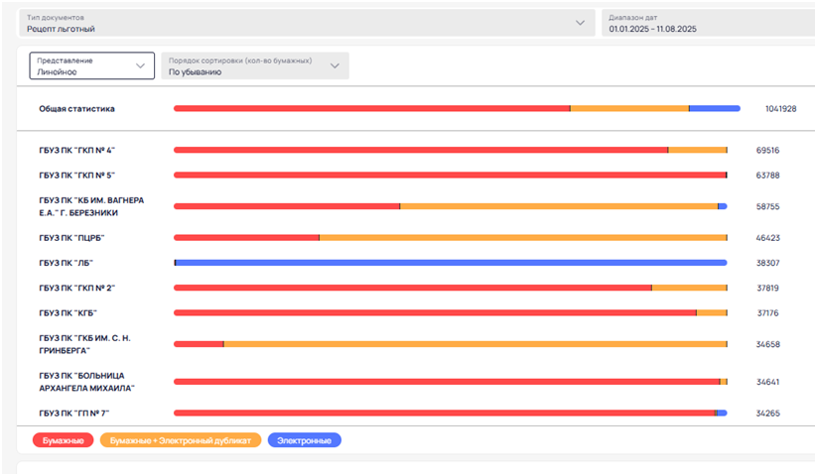Click the ГБУЗ ПК "ГКП № 2" label
817x476 pixels.
tap(76, 289)
